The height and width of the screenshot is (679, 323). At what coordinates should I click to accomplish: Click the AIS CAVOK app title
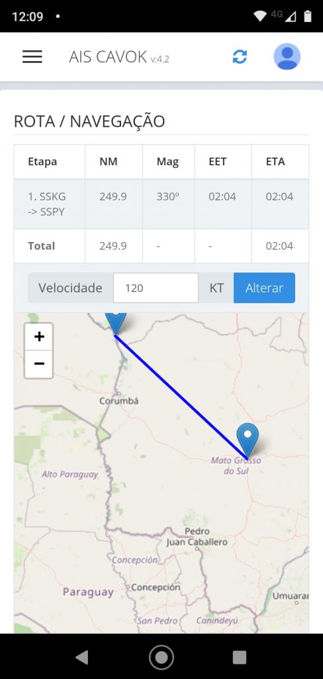(108, 57)
